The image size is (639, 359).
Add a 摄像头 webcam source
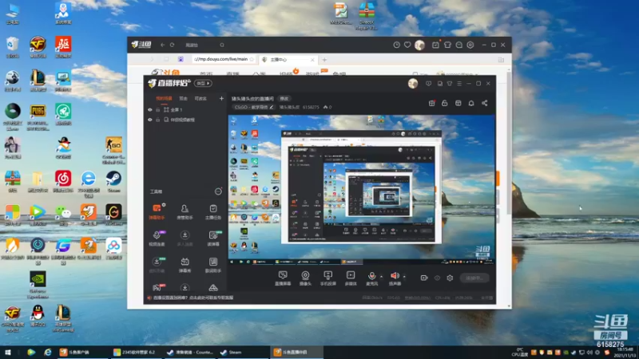tap(305, 278)
